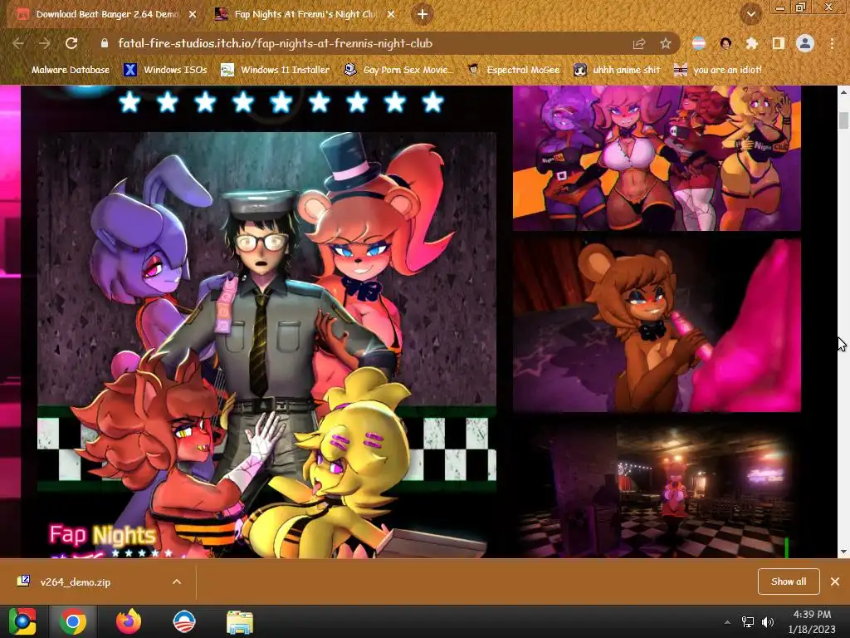
Task: Share this page using the share icon
Action: point(639,44)
